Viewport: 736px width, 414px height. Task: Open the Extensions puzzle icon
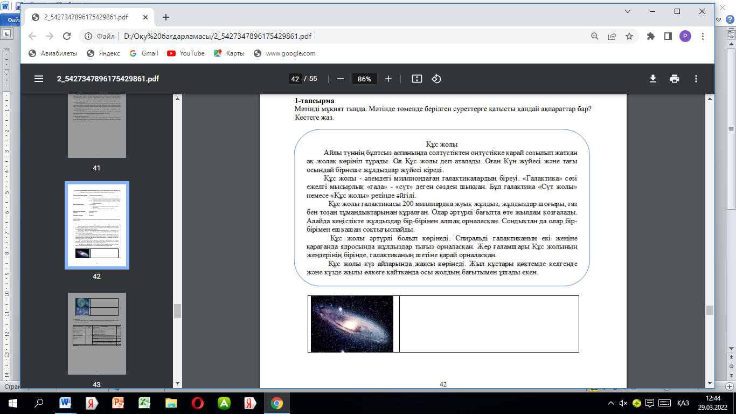[651, 36]
